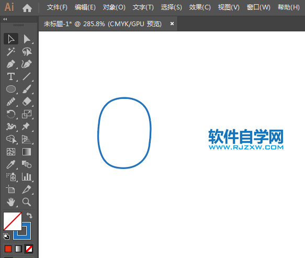
Task: Select the Column Graph tool
Action: click(x=27, y=177)
